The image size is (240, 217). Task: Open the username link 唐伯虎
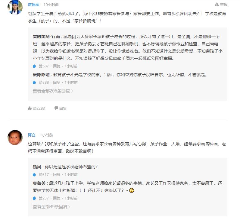click(x=33, y=5)
